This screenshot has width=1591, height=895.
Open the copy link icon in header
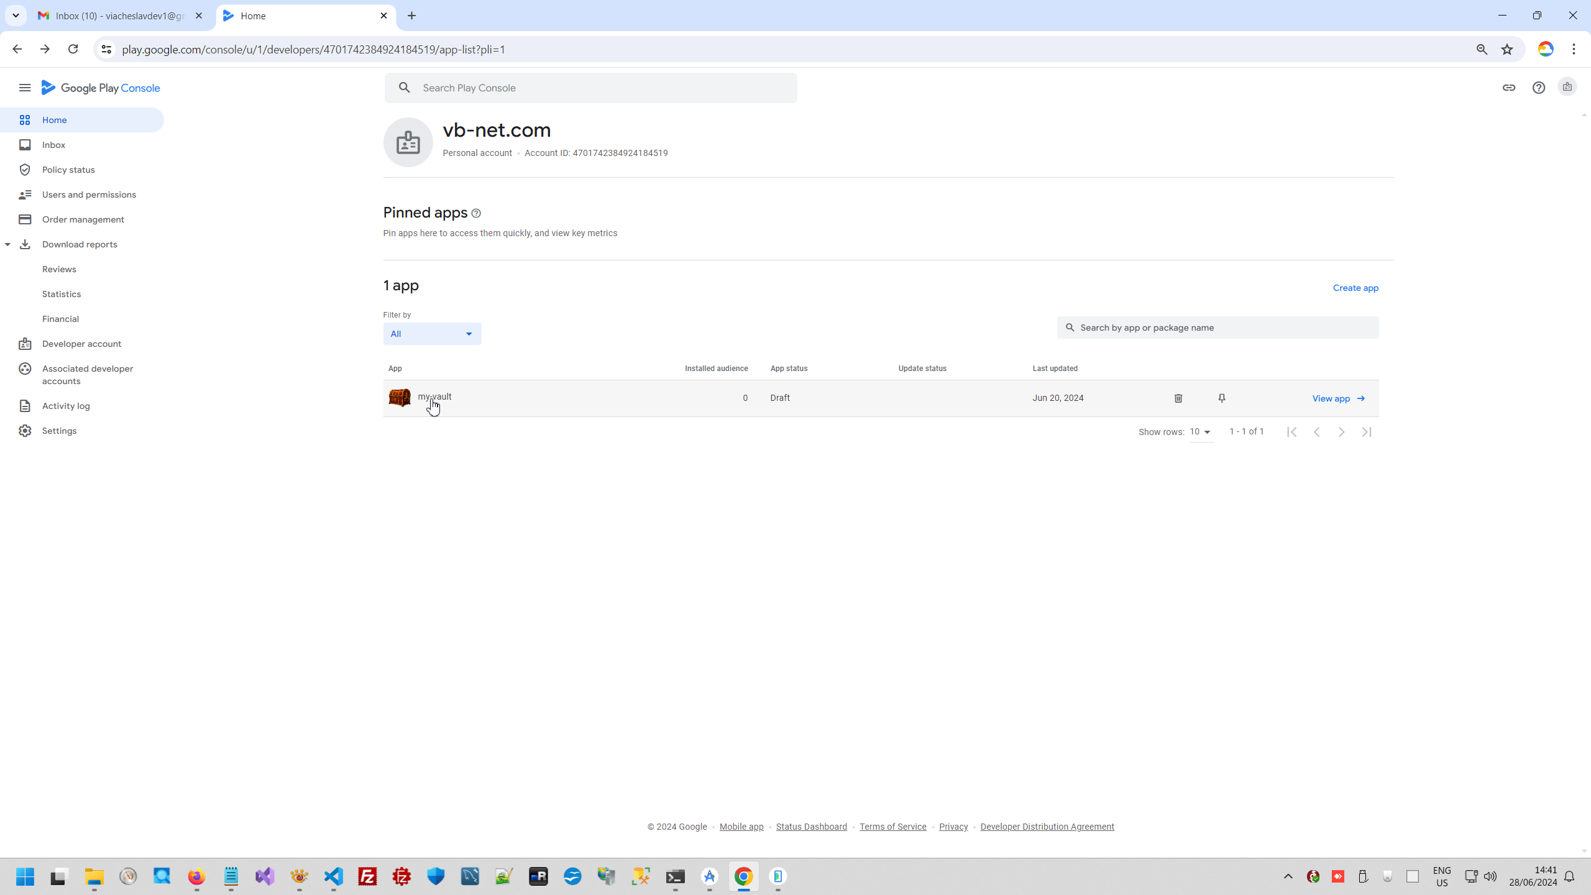(1508, 88)
